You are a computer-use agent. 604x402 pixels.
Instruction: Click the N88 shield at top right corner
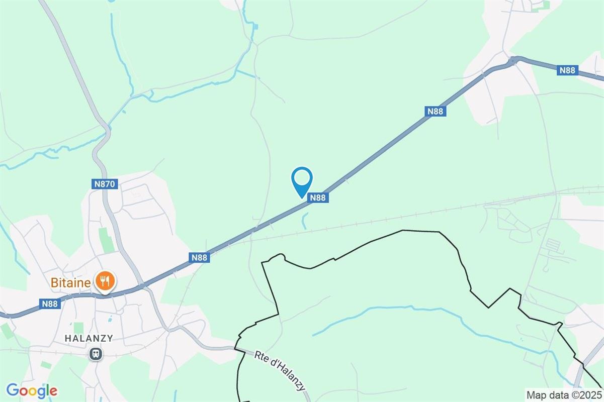click(567, 70)
